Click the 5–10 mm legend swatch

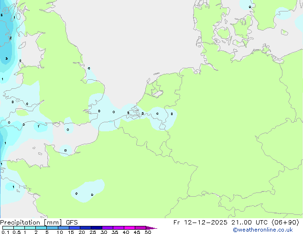52,228
